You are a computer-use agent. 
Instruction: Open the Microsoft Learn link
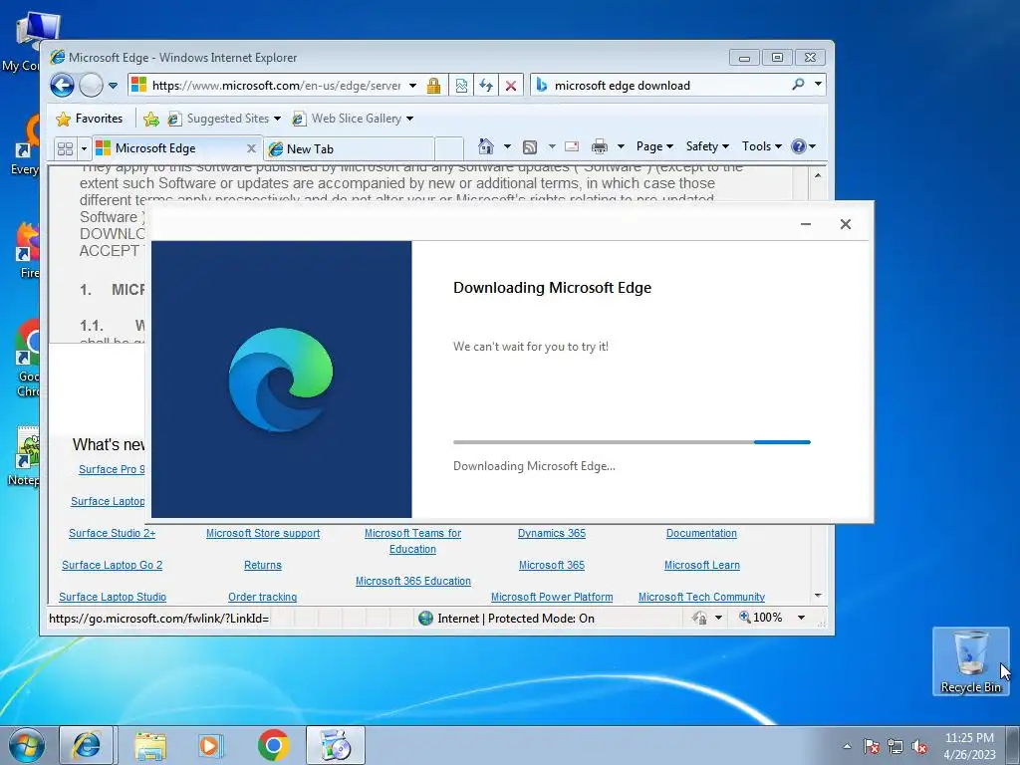pos(702,566)
